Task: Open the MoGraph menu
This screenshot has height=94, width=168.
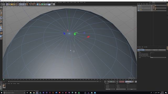Action: tap(44, 2)
